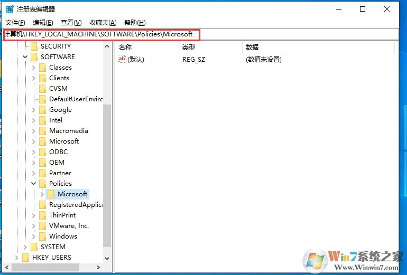Image resolution: width=407 pixels, height=275 pixels.
Task: Select the (默认) value name
Action: pos(136,59)
